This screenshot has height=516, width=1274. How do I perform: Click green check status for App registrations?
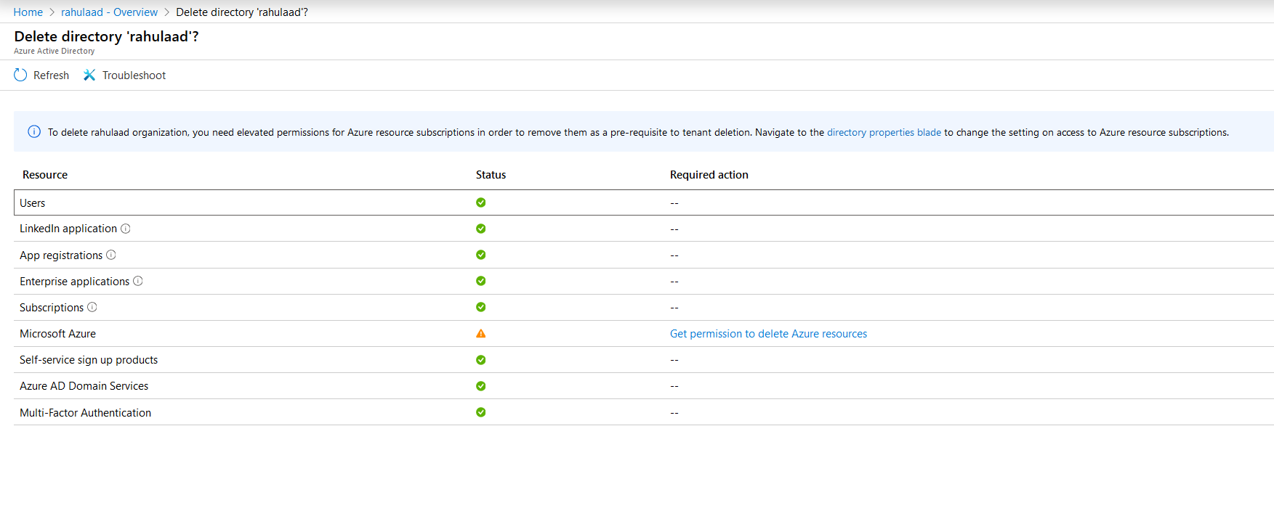[x=481, y=255]
